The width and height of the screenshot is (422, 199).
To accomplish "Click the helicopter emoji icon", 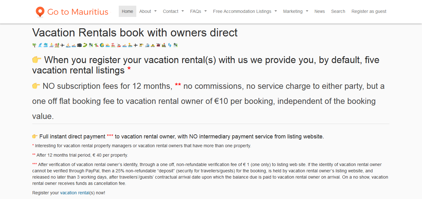I will 141,45.
